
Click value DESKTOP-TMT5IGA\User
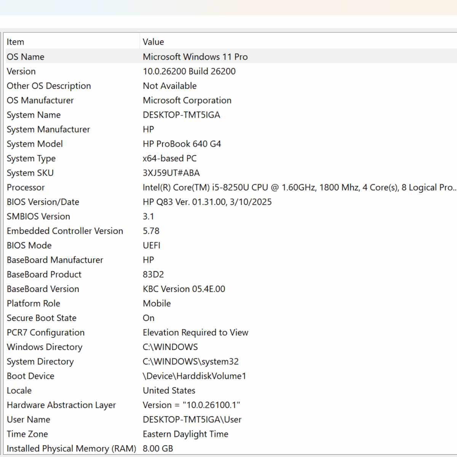click(192, 419)
